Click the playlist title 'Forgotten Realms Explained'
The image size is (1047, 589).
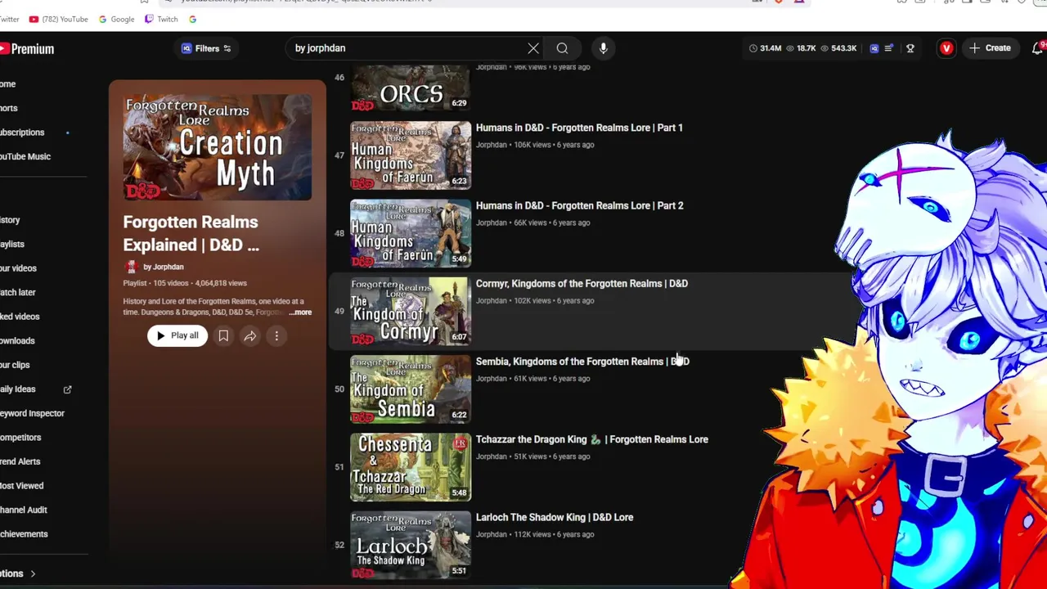pos(191,233)
